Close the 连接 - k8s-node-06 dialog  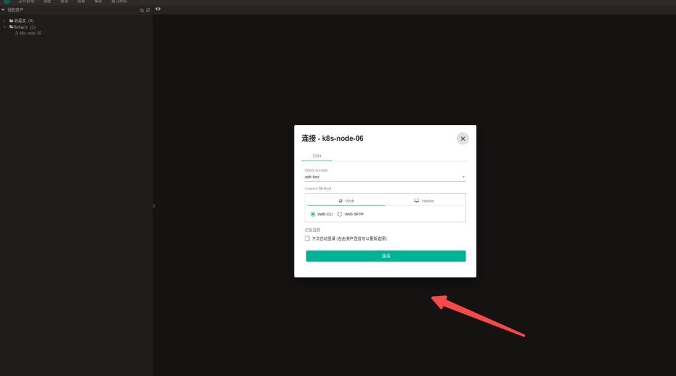click(x=462, y=138)
